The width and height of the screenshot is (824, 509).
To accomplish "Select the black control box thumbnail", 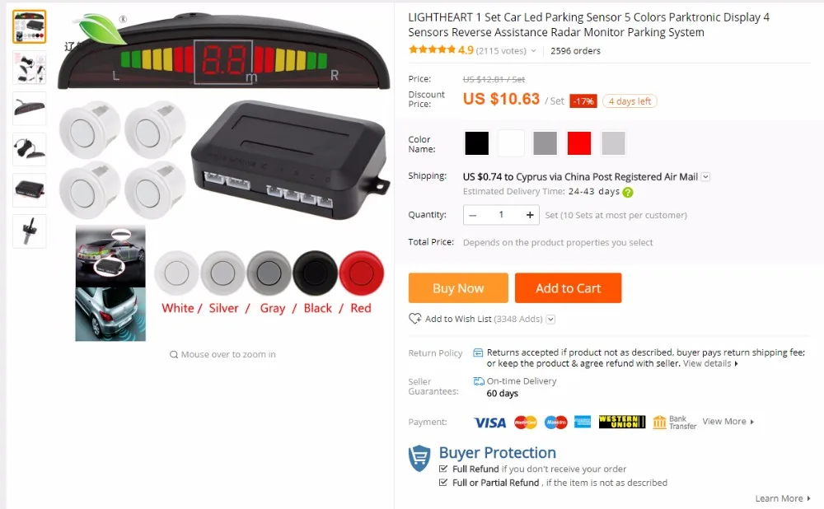I will point(30,190).
